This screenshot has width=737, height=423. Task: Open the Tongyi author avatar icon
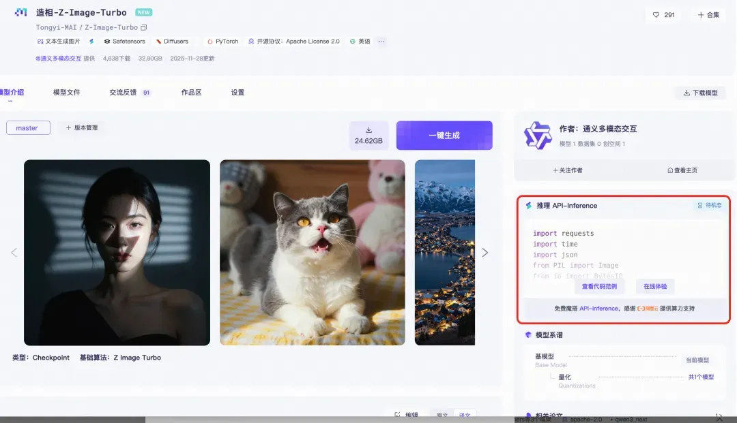(x=537, y=135)
